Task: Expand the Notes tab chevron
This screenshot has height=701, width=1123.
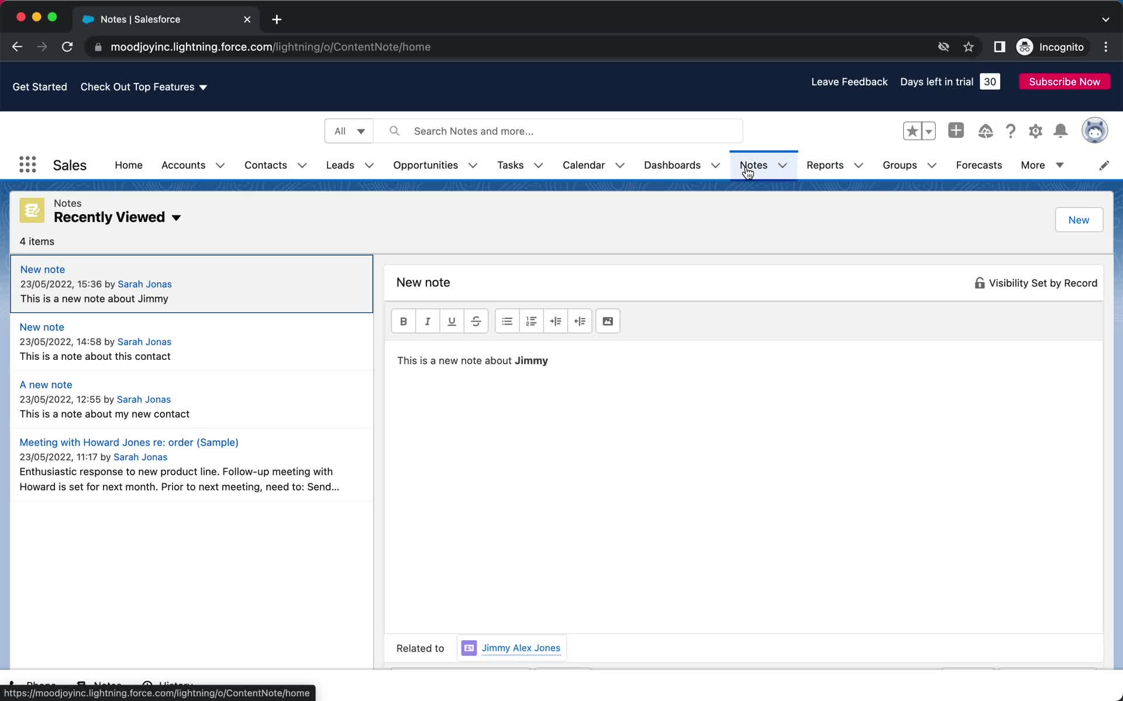Action: pos(783,165)
